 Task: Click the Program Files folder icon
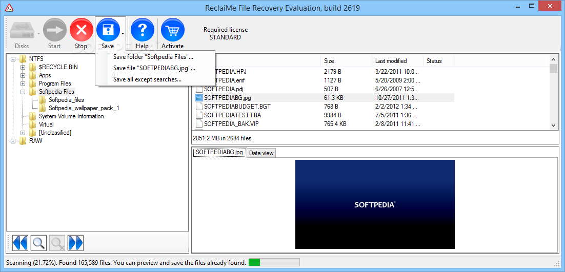33,83
